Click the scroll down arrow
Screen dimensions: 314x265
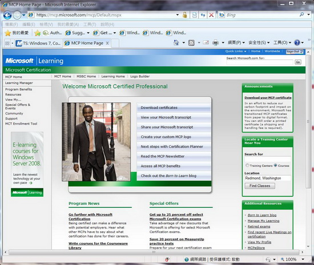click(308, 246)
